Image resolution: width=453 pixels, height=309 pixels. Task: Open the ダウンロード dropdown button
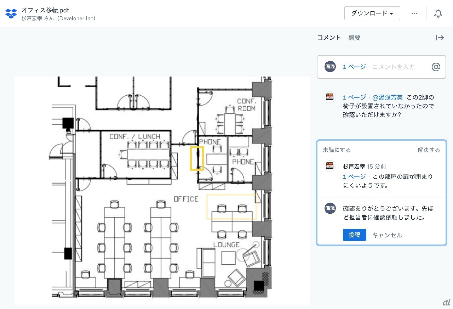pos(372,13)
